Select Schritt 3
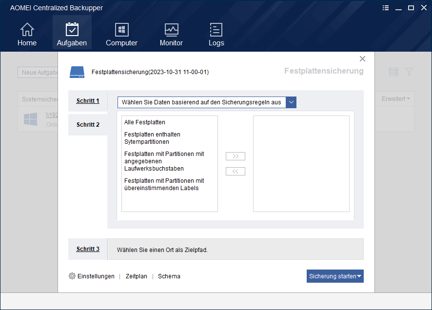432x310 pixels. point(88,249)
